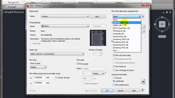Cancel the Plot dialog
Screen dimensions: 175x98
pos(121,90)
